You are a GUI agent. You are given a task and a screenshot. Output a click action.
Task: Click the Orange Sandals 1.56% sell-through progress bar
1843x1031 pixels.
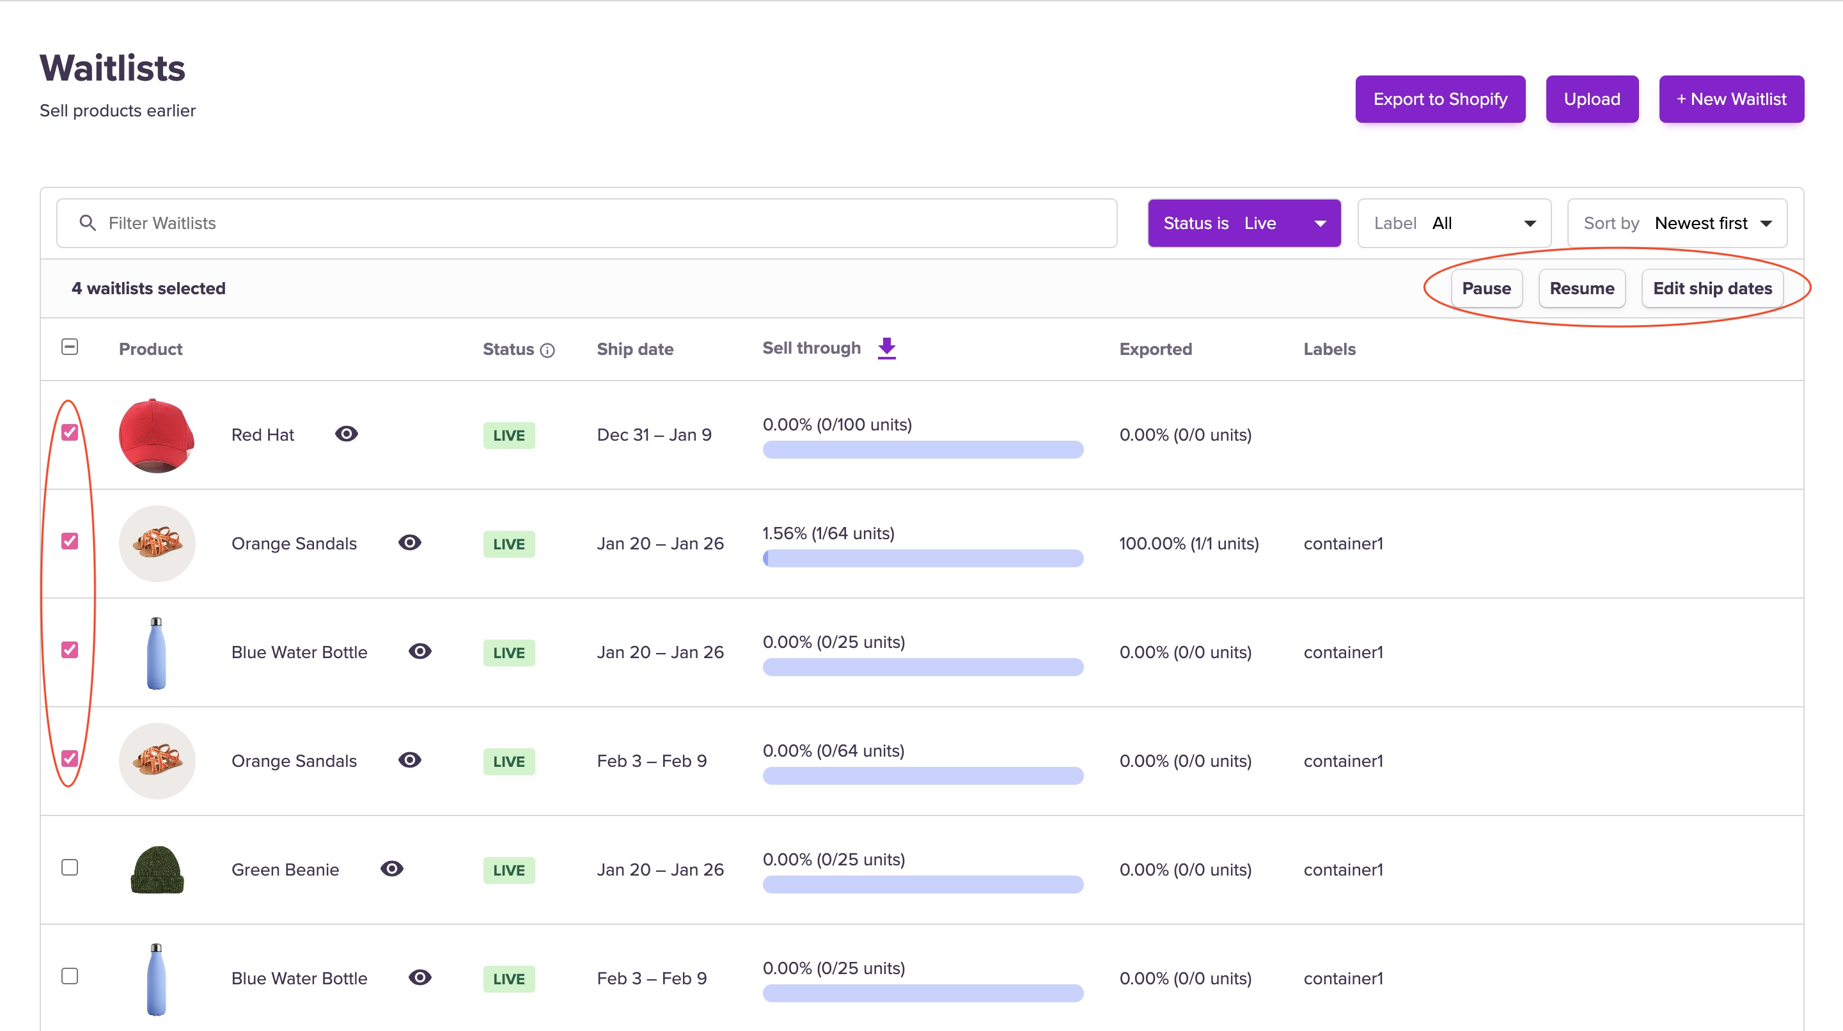(922, 558)
